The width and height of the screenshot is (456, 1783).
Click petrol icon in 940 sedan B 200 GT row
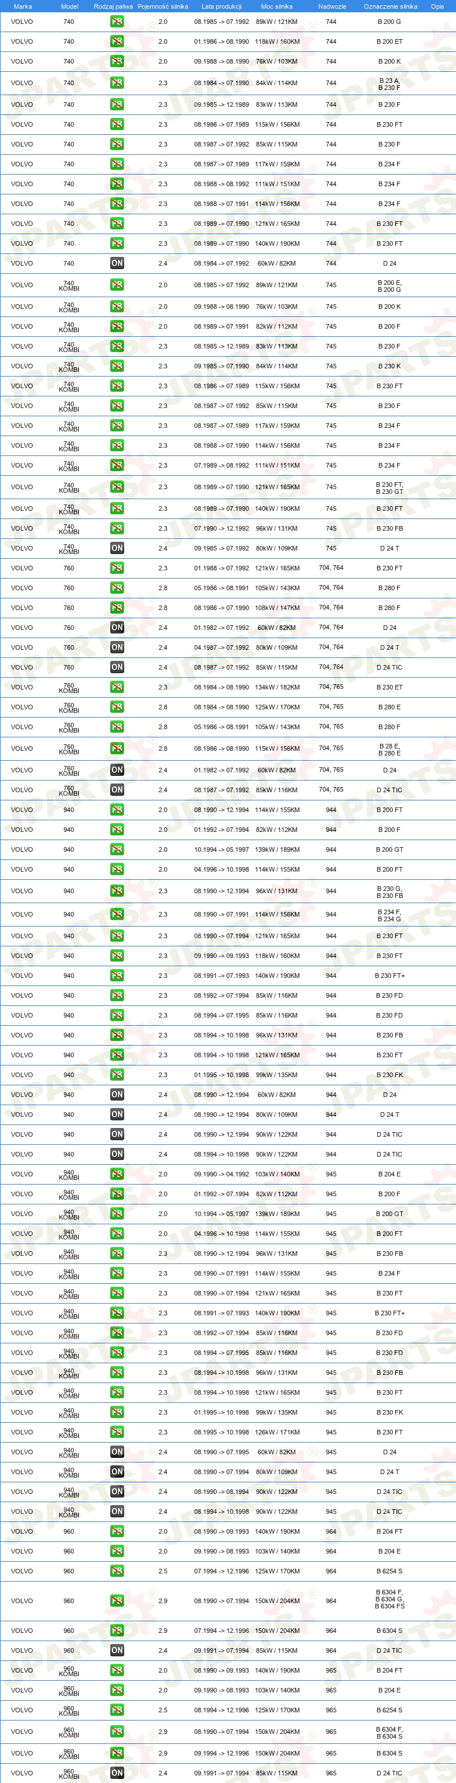click(117, 849)
